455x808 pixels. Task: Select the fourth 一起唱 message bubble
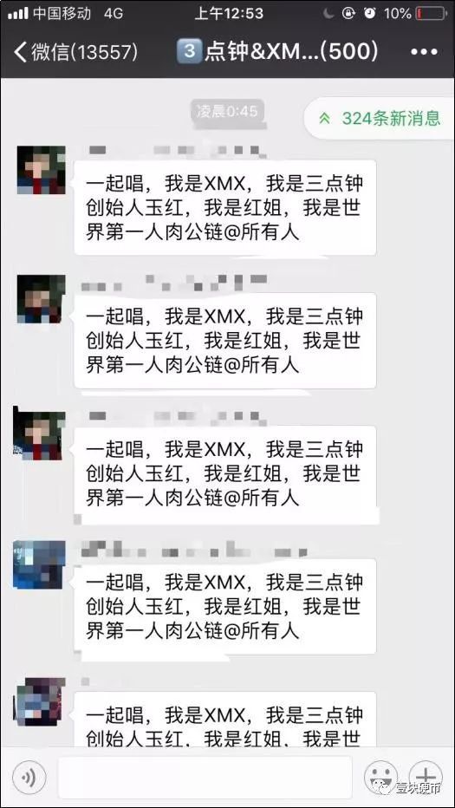click(225, 607)
